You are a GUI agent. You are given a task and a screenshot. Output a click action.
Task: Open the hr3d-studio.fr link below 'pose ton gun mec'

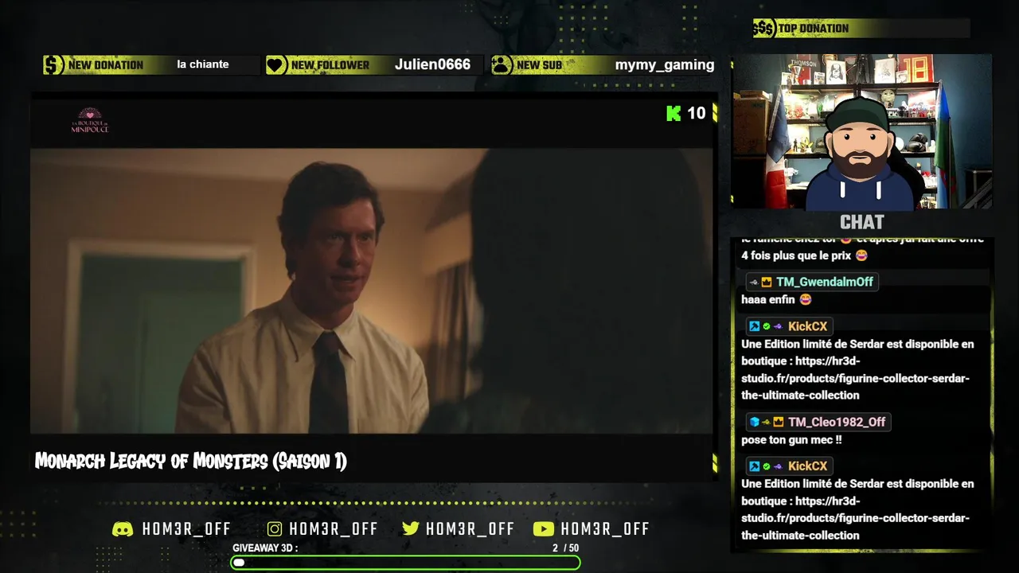(856, 518)
